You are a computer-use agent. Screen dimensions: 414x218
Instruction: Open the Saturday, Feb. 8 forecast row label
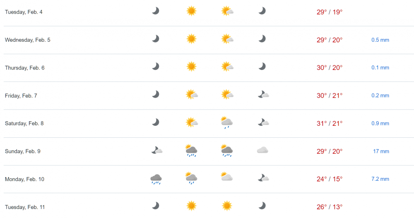point(24,123)
